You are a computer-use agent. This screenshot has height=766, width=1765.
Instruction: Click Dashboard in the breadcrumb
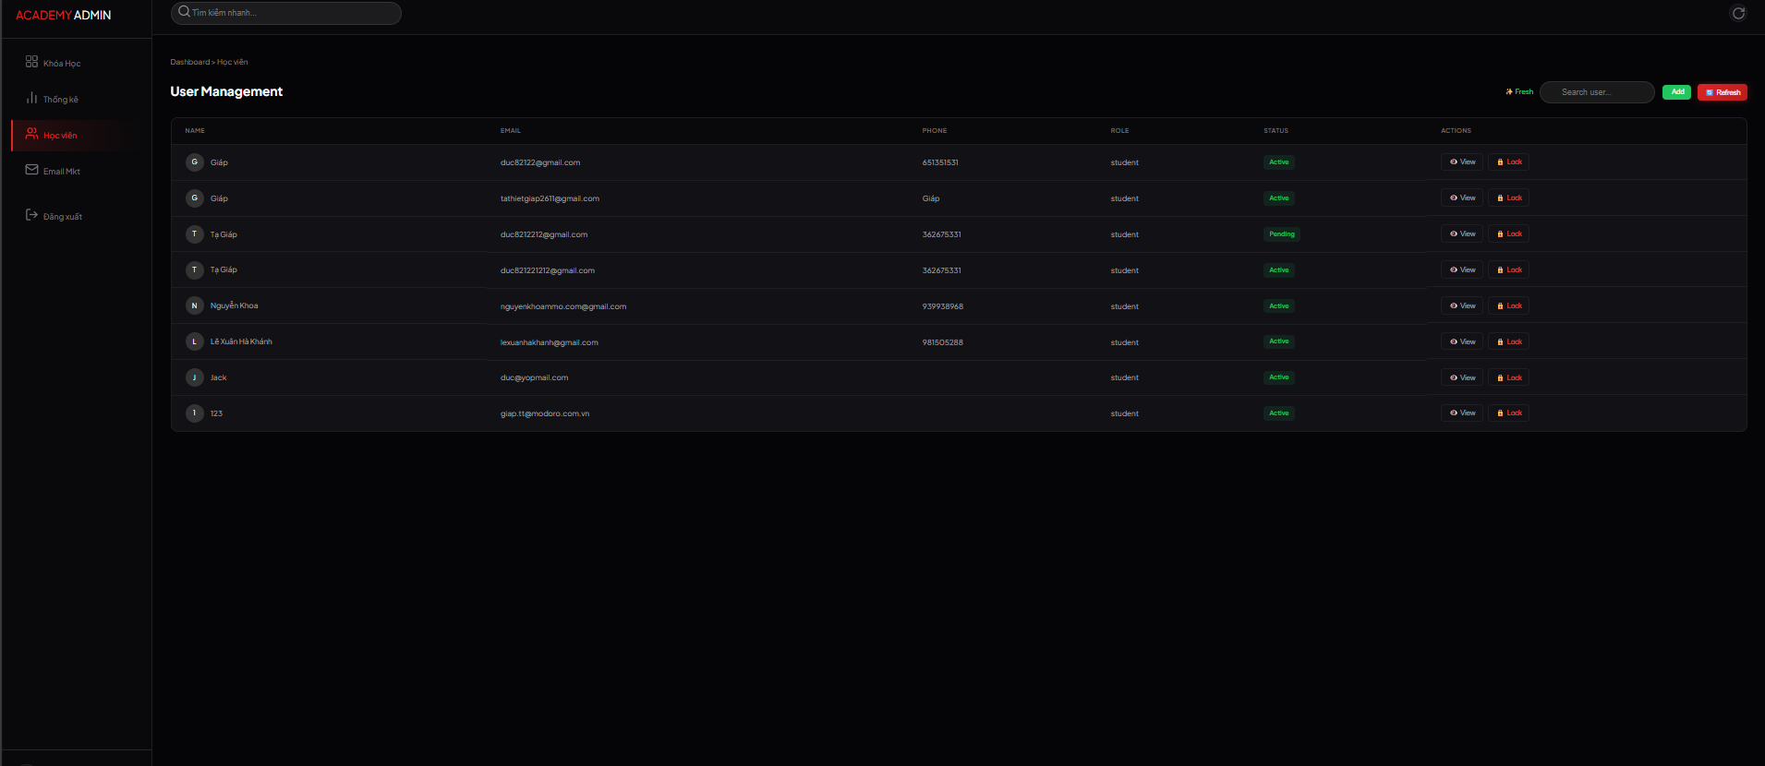coord(189,62)
